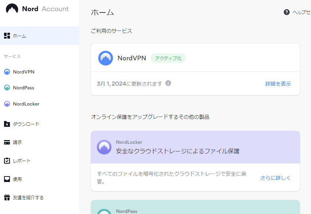Viewport: 311px width, 214px height.
Task: Click the Nord Account title text
Action: (x=45, y=9)
